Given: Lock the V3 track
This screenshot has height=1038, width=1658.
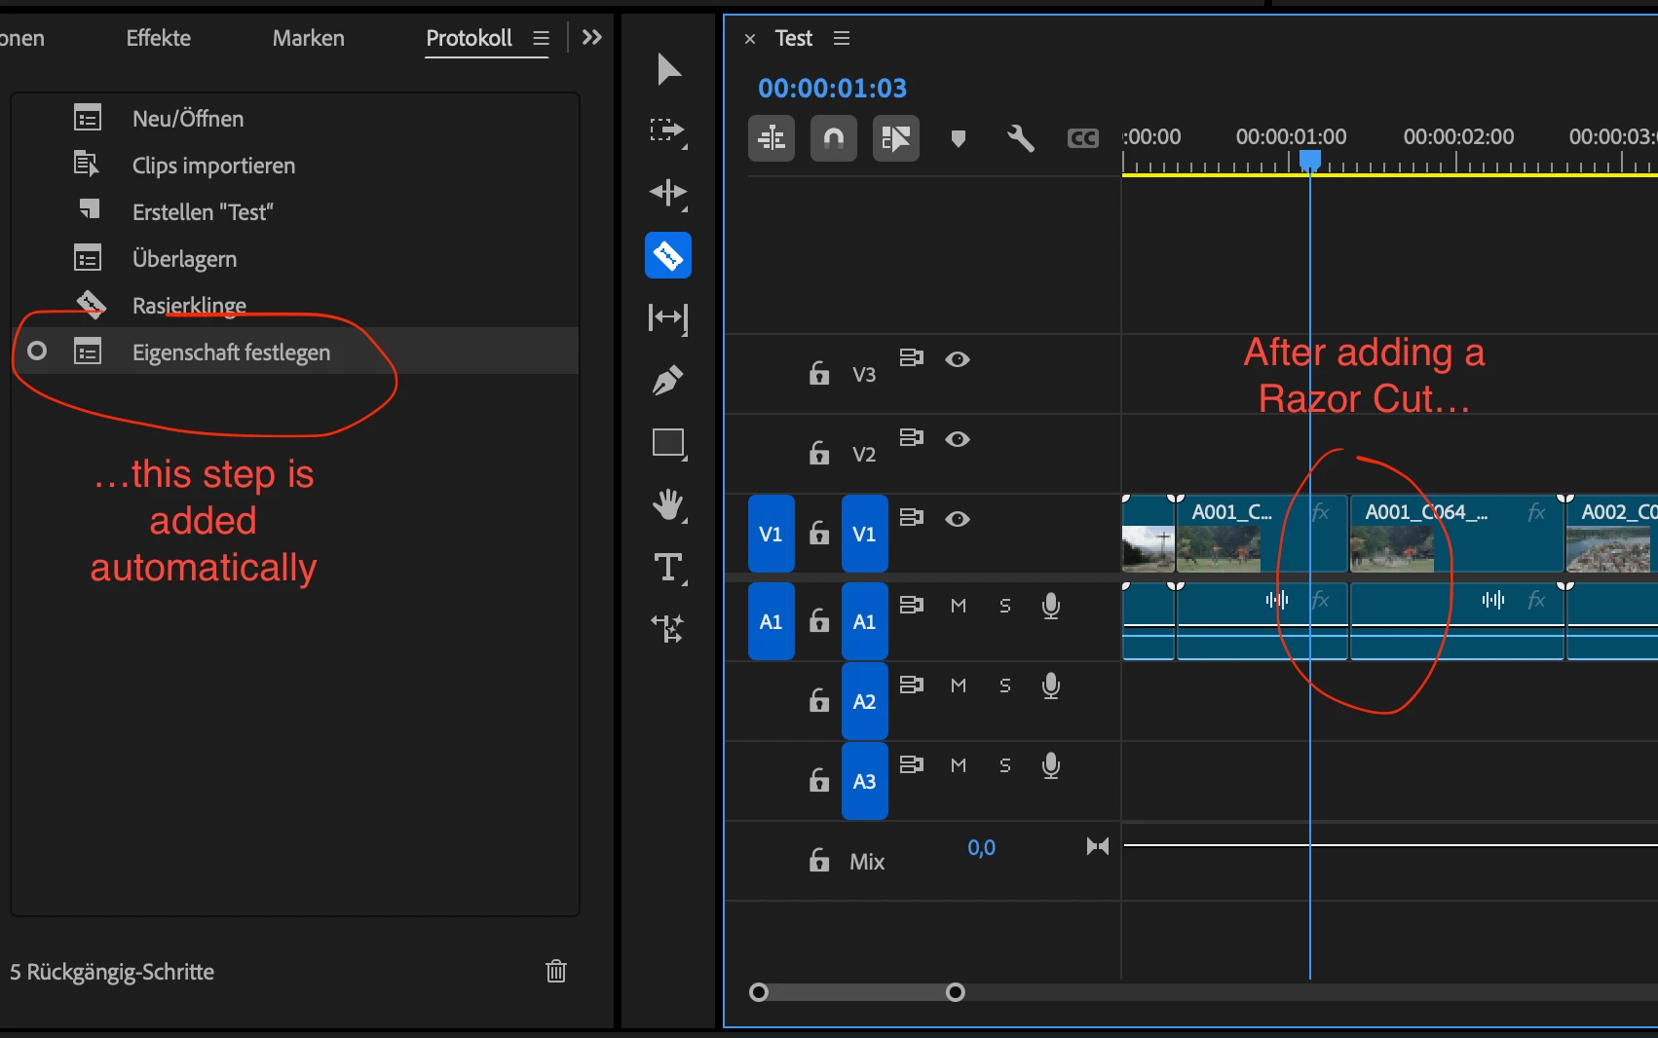Looking at the screenshot, I should [x=819, y=373].
